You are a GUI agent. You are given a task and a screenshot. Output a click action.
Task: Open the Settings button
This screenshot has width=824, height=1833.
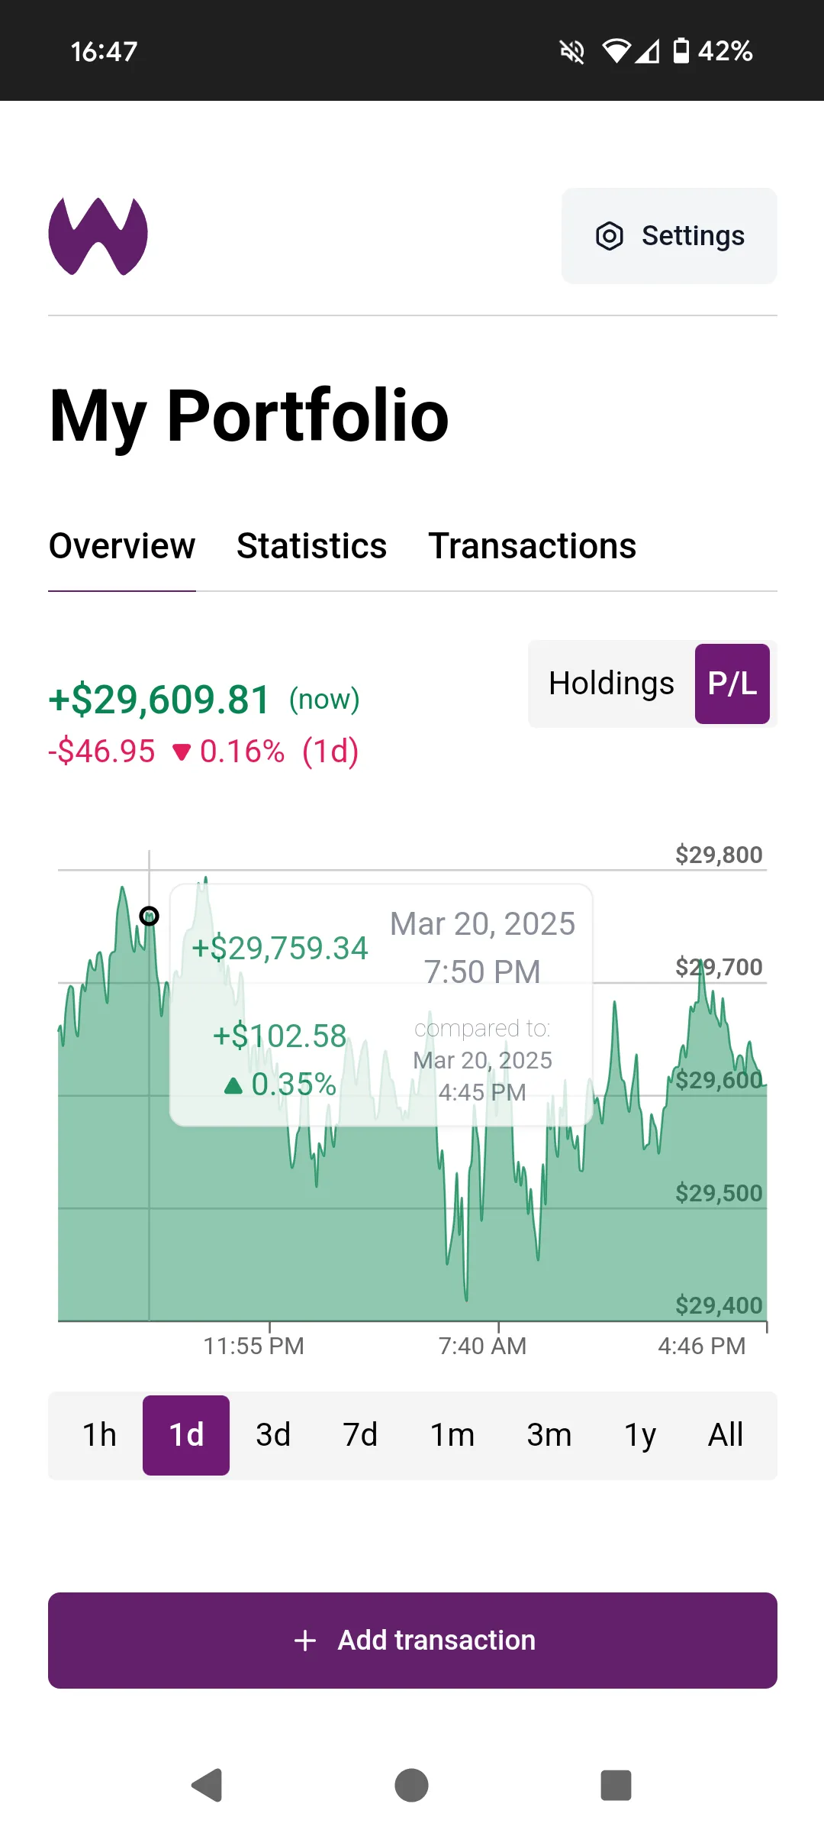[x=669, y=236]
